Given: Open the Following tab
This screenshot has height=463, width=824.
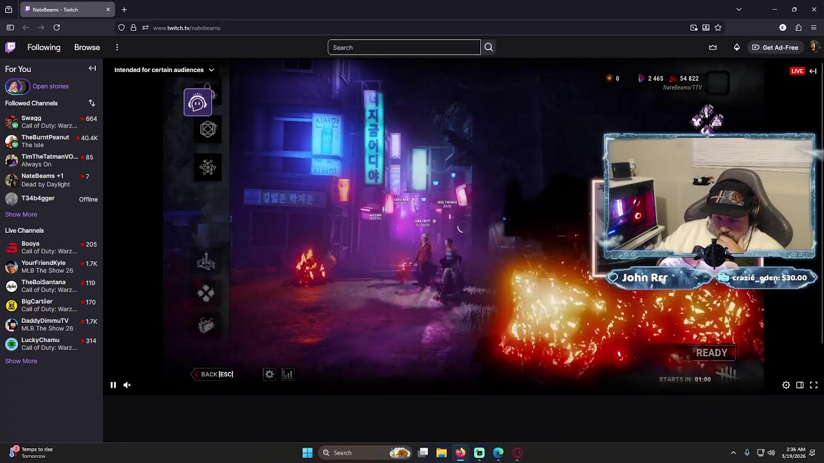Looking at the screenshot, I should [44, 47].
